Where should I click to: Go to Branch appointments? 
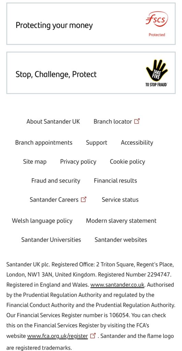(44, 143)
